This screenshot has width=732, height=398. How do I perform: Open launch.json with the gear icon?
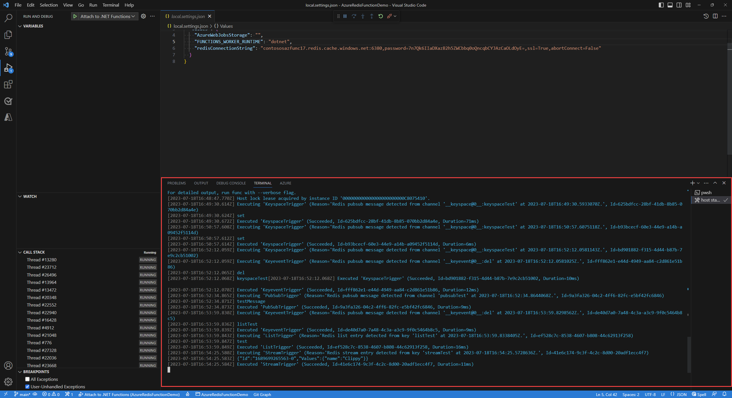(x=144, y=16)
